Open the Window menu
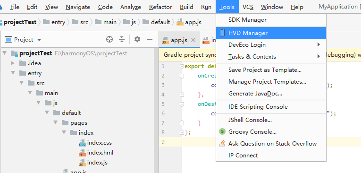361x173 pixels. point(272,7)
